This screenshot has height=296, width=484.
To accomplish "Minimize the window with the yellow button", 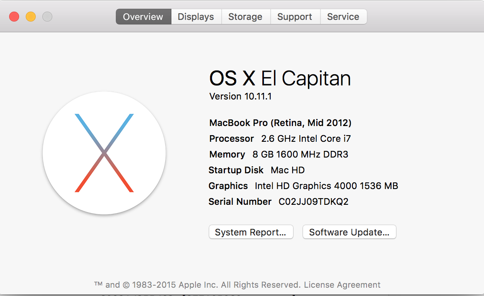I will coord(31,17).
